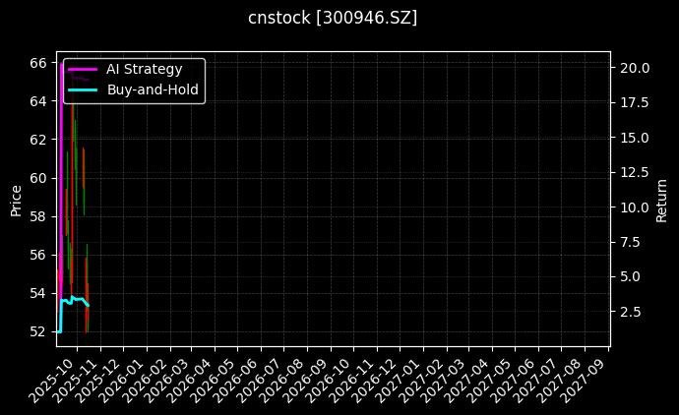This screenshot has width=679, height=415.
Task: Click the chart title cnstock [300946.SZ]
Action: point(333,18)
